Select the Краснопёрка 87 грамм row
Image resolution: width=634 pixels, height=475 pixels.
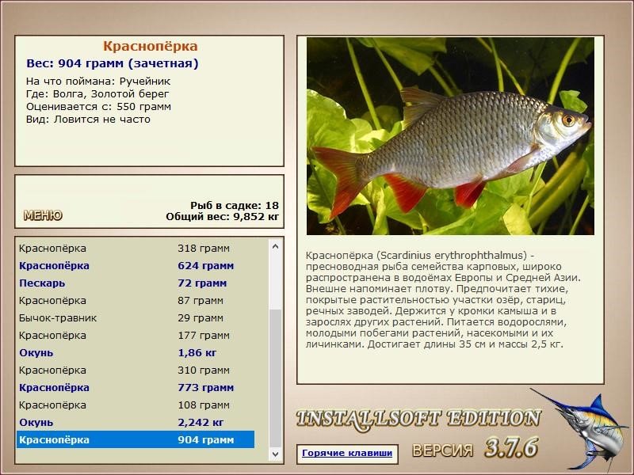[136, 301]
